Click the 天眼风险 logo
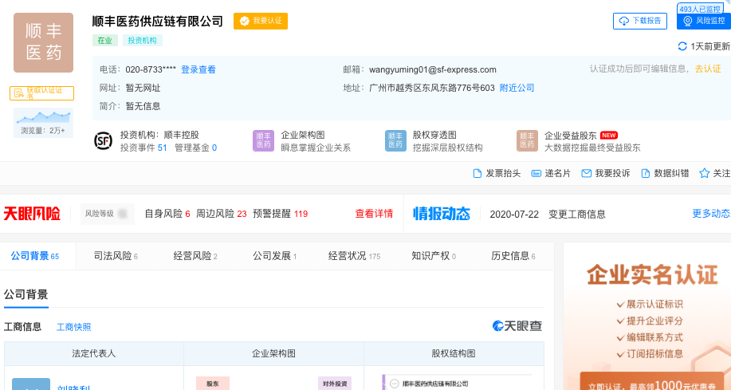This screenshot has height=390, width=731. click(x=32, y=214)
